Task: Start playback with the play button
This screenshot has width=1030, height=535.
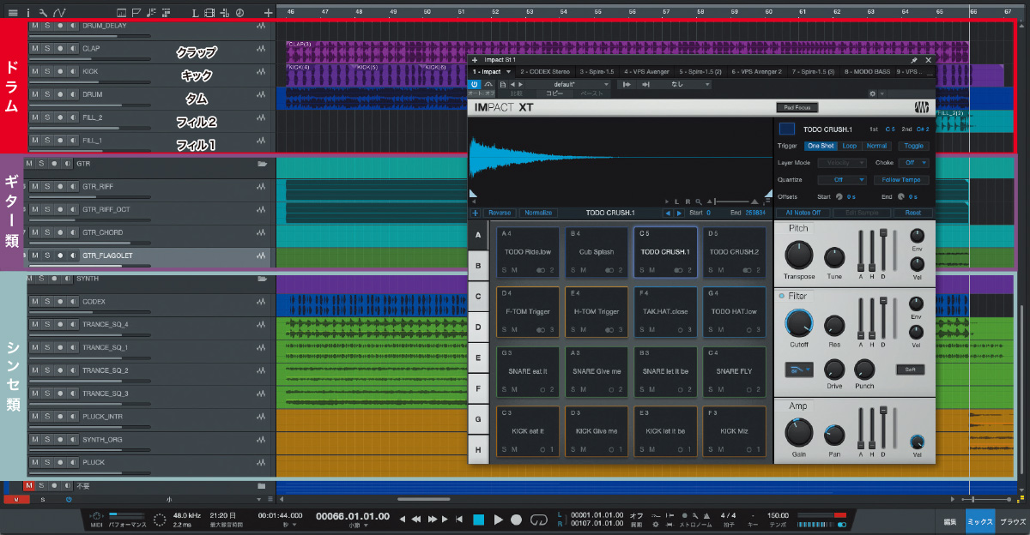Action: click(498, 520)
